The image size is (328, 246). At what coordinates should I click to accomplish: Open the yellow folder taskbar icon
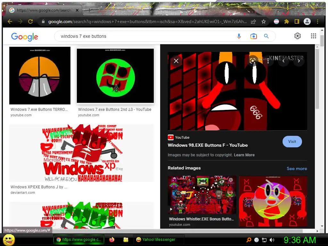(126, 240)
